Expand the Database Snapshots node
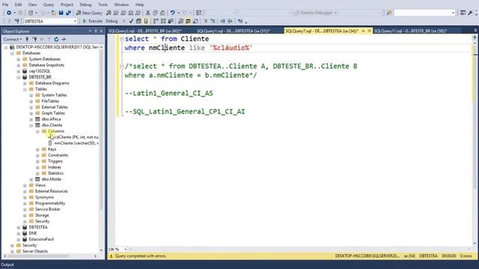Viewport: 479px width, 269px height. coord(19,65)
